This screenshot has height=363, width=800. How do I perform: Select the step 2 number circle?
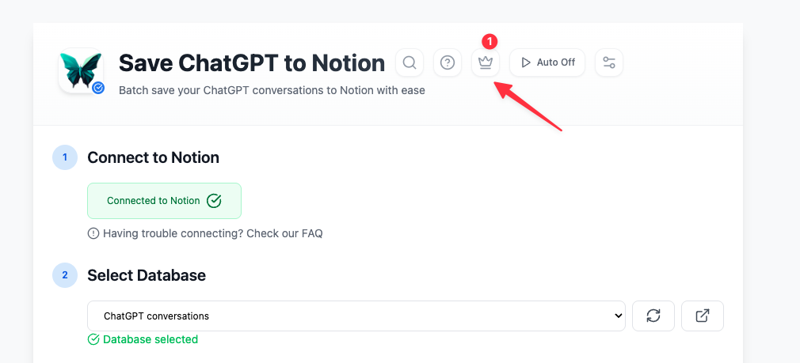click(65, 275)
